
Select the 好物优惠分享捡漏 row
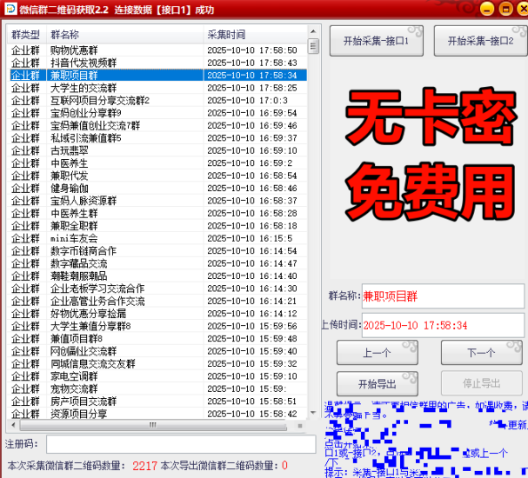coord(157,314)
